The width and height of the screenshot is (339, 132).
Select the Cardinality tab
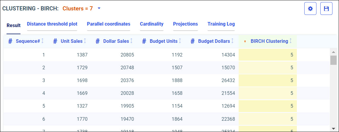(x=151, y=24)
